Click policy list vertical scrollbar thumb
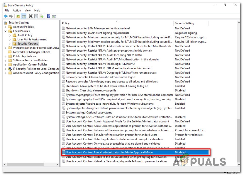The image size is (243, 175). (x=239, y=140)
